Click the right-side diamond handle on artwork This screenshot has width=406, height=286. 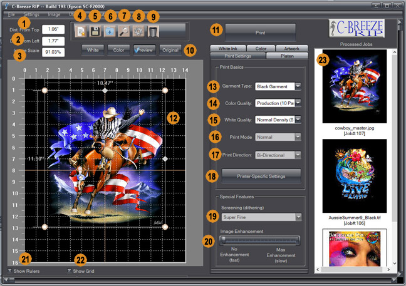point(165,159)
